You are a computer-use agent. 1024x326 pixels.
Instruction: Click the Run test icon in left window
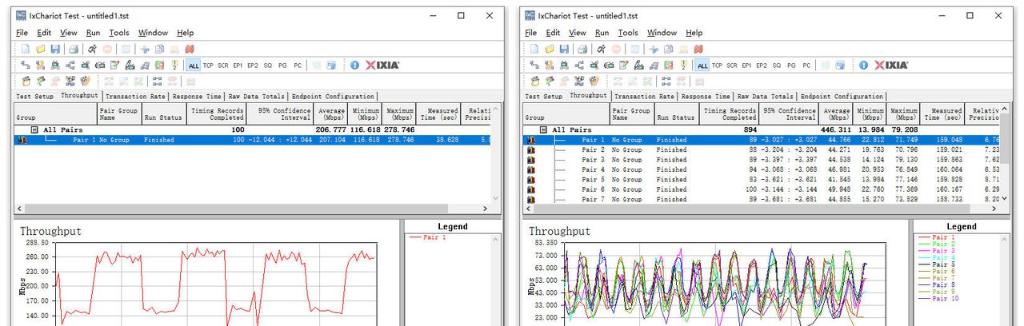pos(93,49)
